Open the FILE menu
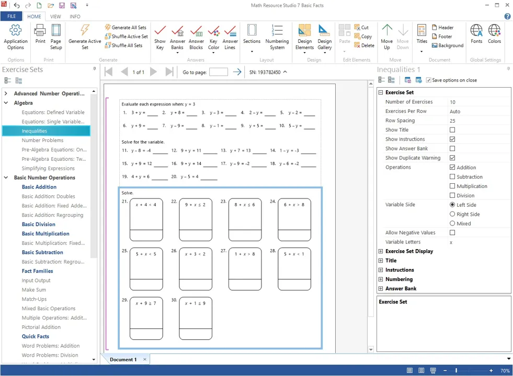The height and width of the screenshot is (376, 513). pyautogui.click(x=12, y=16)
